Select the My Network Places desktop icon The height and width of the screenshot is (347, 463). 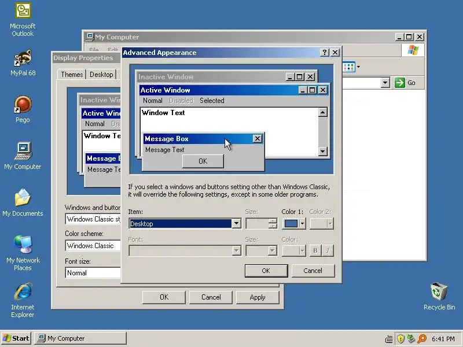pyautogui.click(x=23, y=253)
